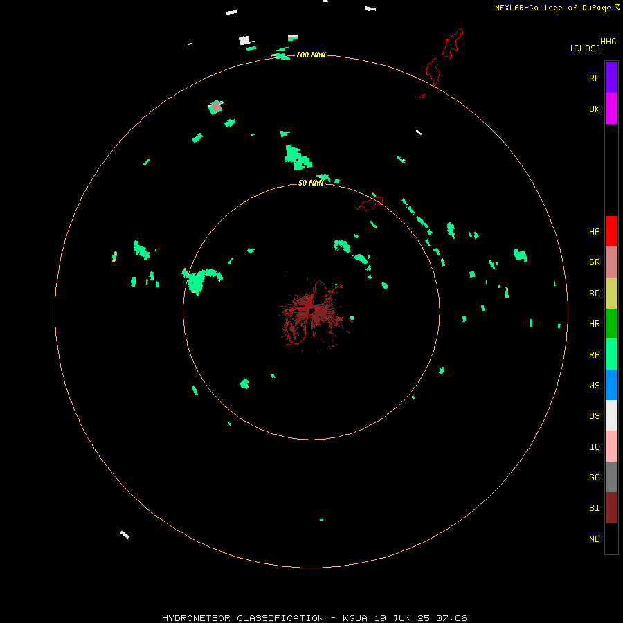This screenshot has width=623, height=623.
Task: Click the HR dark green legend swatch
Action: point(611,324)
